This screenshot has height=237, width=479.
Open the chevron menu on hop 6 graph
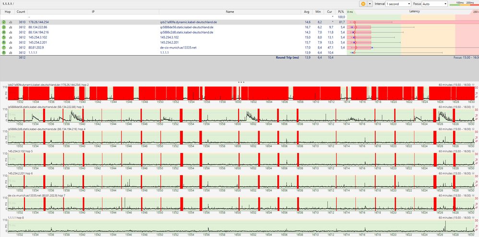click(473, 173)
